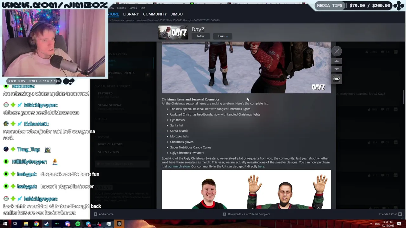Open the Windows notification center
The height and width of the screenshot is (228, 406).
coord(399,224)
